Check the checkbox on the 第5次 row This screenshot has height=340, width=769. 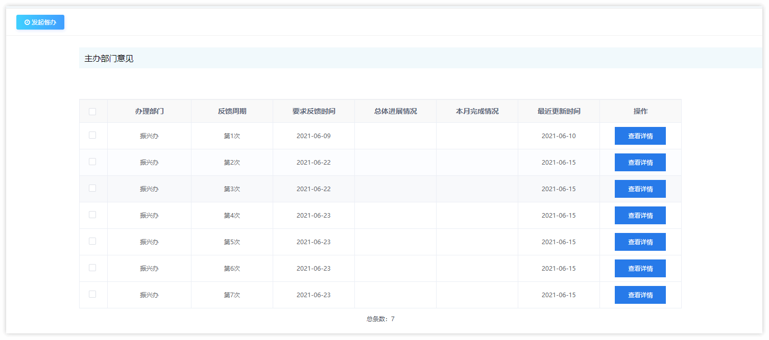pyautogui.click(x=93, y=242)
